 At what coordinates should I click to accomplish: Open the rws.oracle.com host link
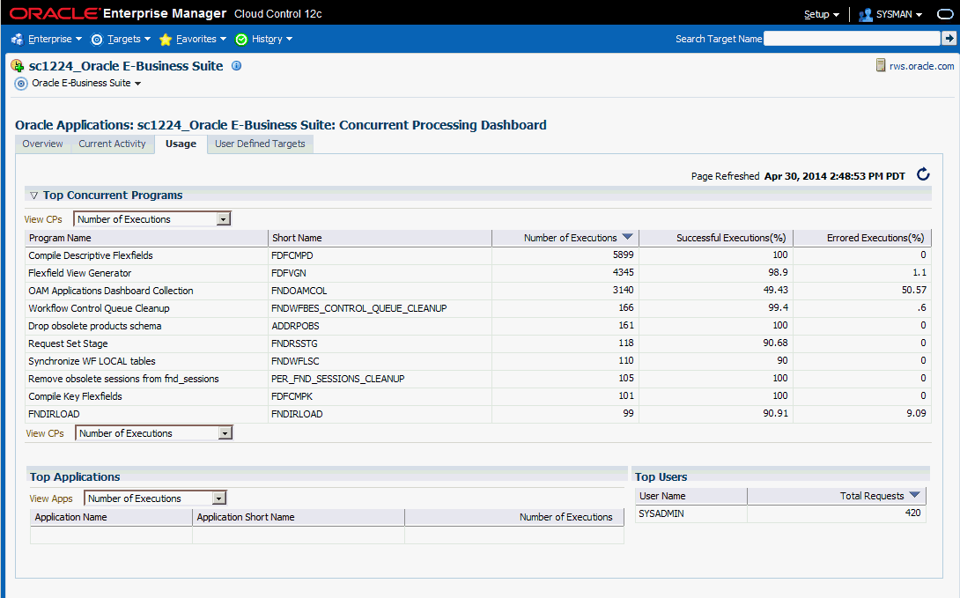tap(921, 66)
